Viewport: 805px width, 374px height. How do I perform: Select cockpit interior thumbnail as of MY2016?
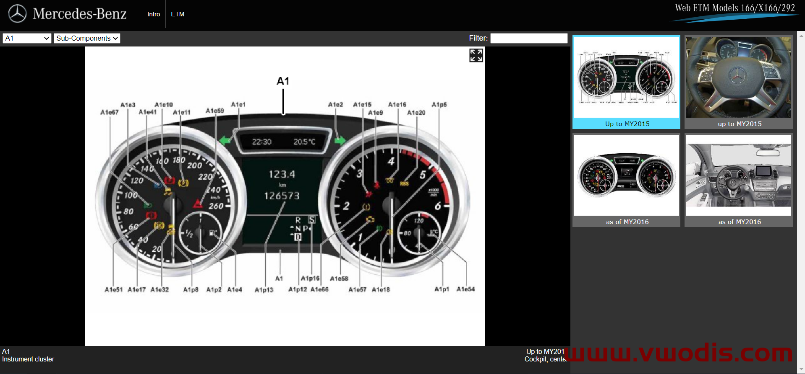click(x=739, y=181)
